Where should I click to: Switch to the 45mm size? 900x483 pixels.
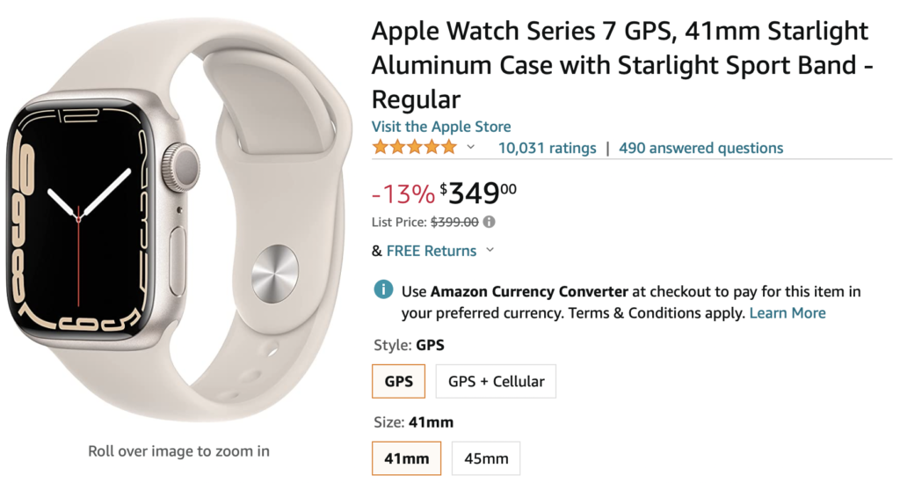(x=486, y=458)
